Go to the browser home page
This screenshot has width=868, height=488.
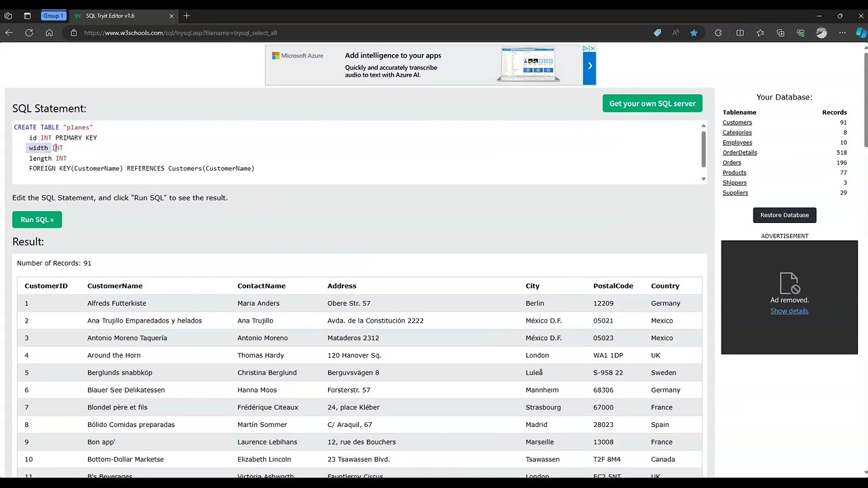[49, 33]
